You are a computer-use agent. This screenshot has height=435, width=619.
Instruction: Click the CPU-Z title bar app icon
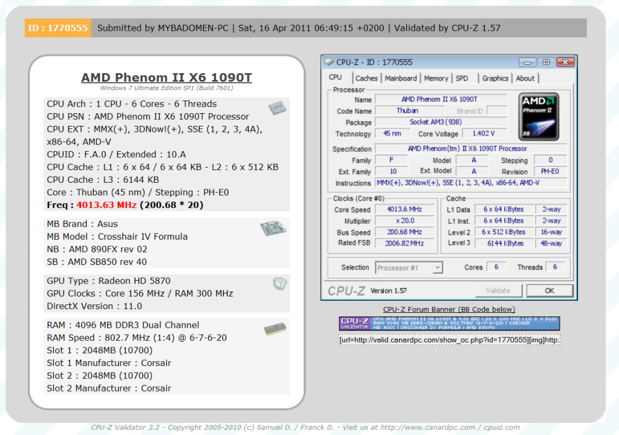click(328, 62)
